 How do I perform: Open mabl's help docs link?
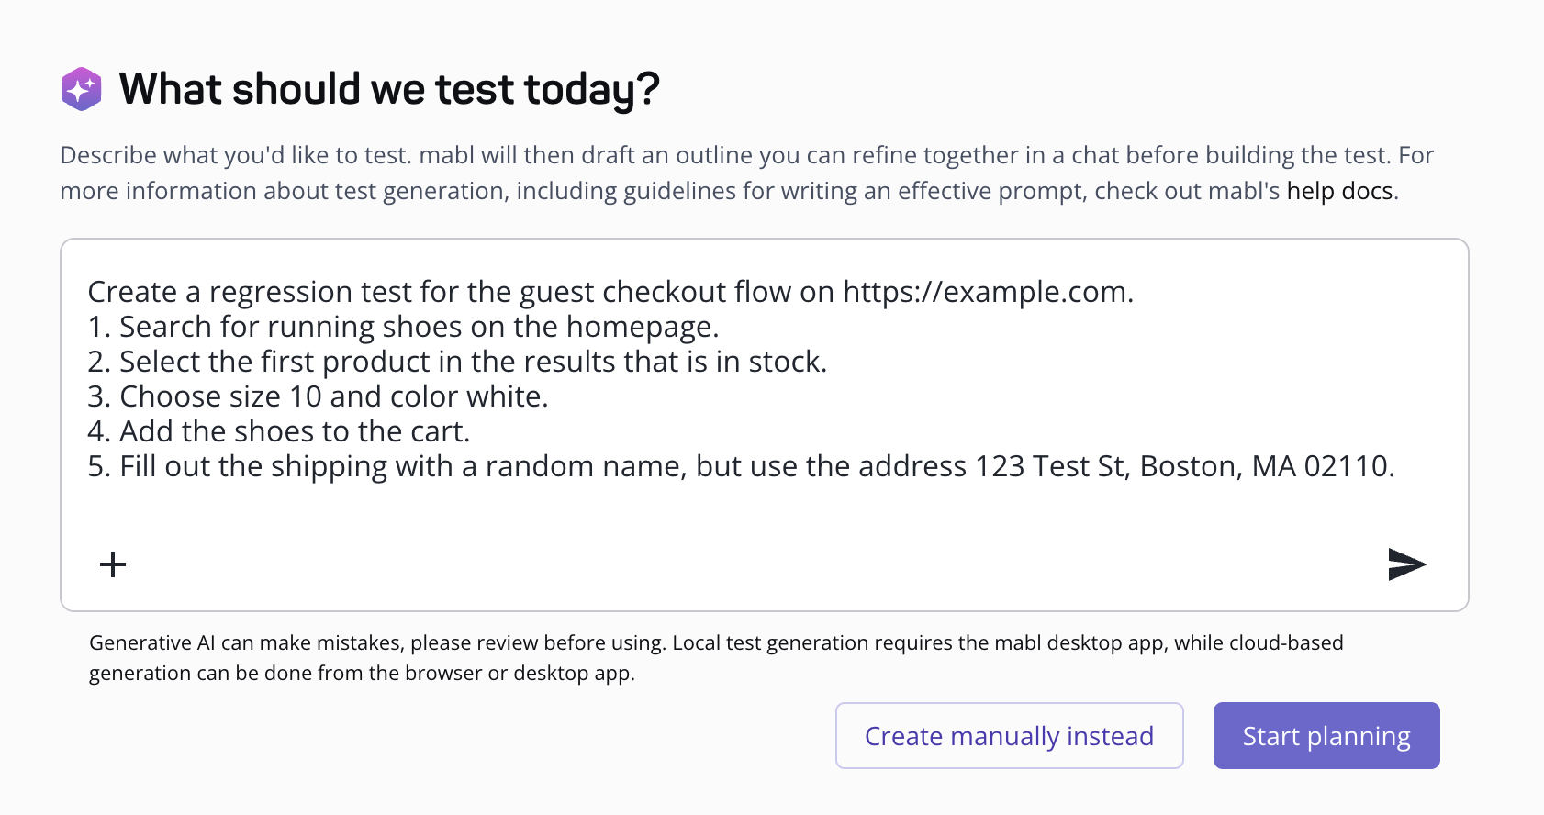pos(1338,191)
